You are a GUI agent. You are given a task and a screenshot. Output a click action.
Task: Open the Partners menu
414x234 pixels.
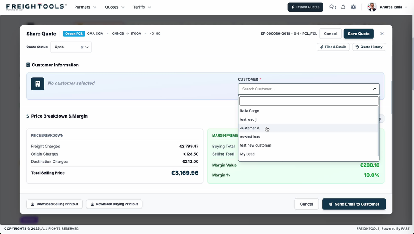tap(85, 7)
